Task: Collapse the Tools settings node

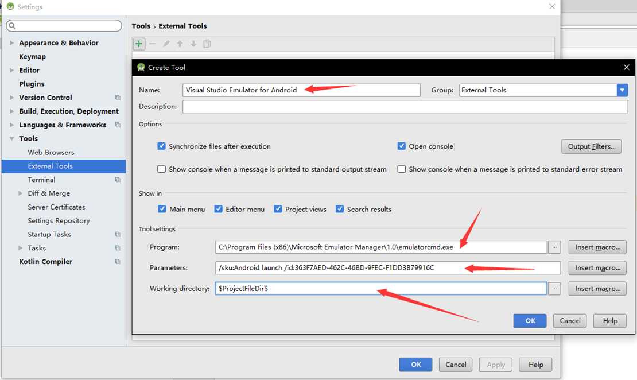Action: click(11, 138)
